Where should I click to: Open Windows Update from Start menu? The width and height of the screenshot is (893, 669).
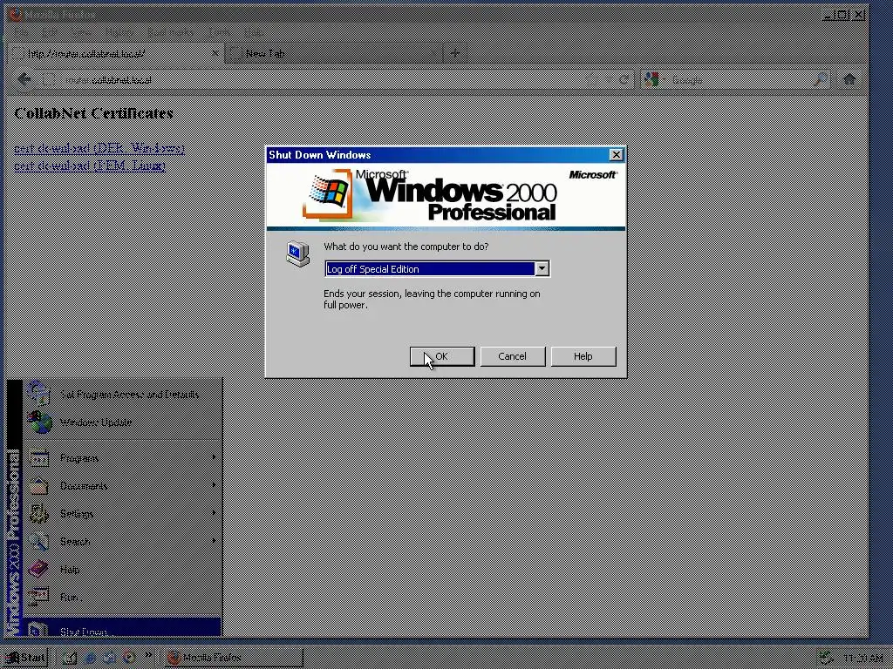click(x=122, y=422)
